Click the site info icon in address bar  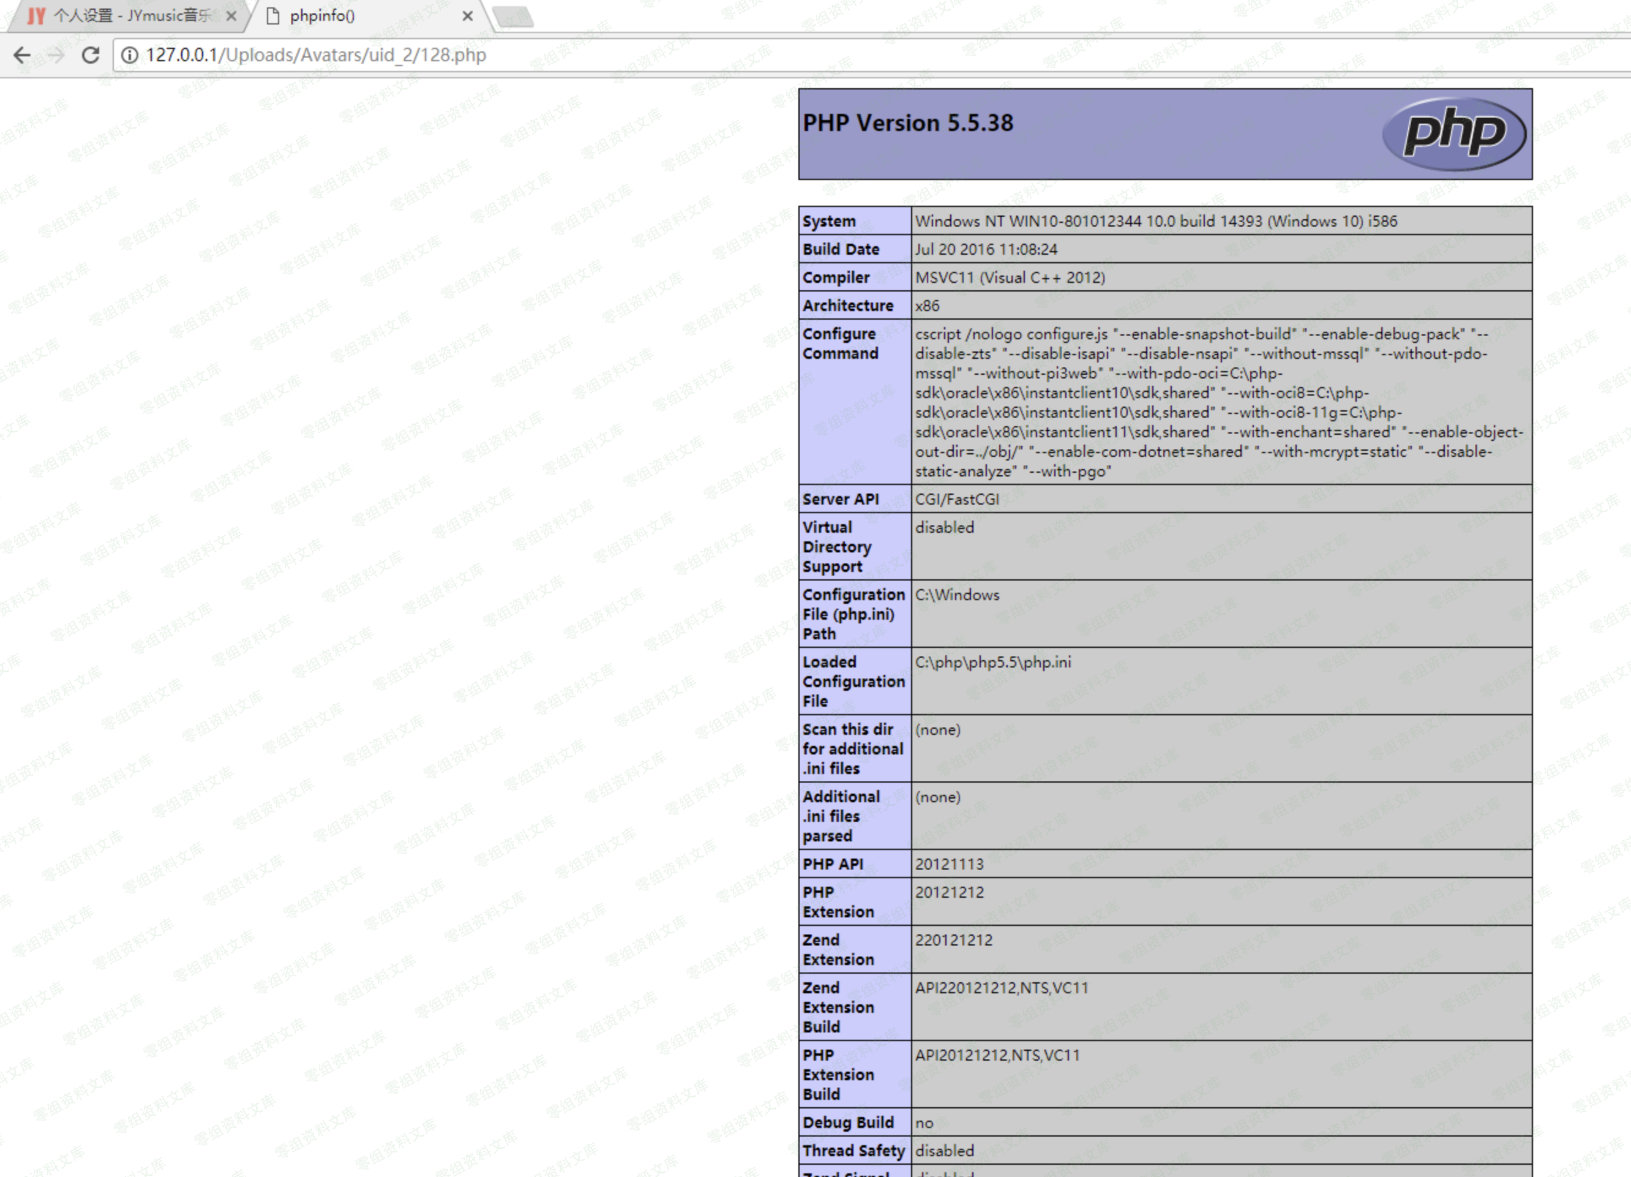[129, 55]
